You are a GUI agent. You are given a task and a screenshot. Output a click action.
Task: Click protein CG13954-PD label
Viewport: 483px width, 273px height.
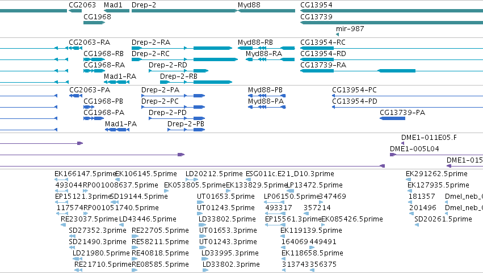355,101
